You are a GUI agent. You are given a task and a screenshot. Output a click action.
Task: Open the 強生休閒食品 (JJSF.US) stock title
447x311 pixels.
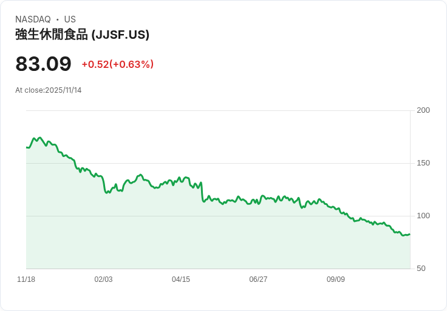point(82,35)
